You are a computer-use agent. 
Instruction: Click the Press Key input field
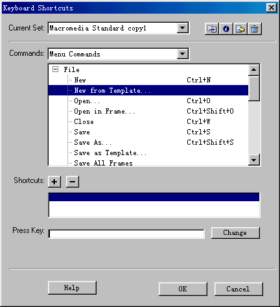tap(126, 234)
